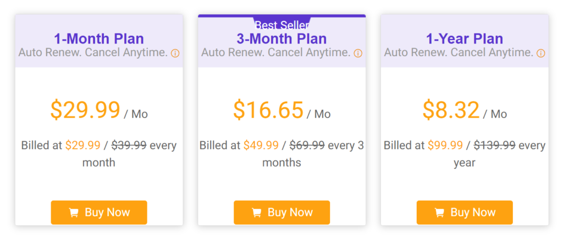Image resolution: width=563 pixels, height=237 pixels.
Task: Click info icon on 1-Month Plan
Action: tap(175, 53)
